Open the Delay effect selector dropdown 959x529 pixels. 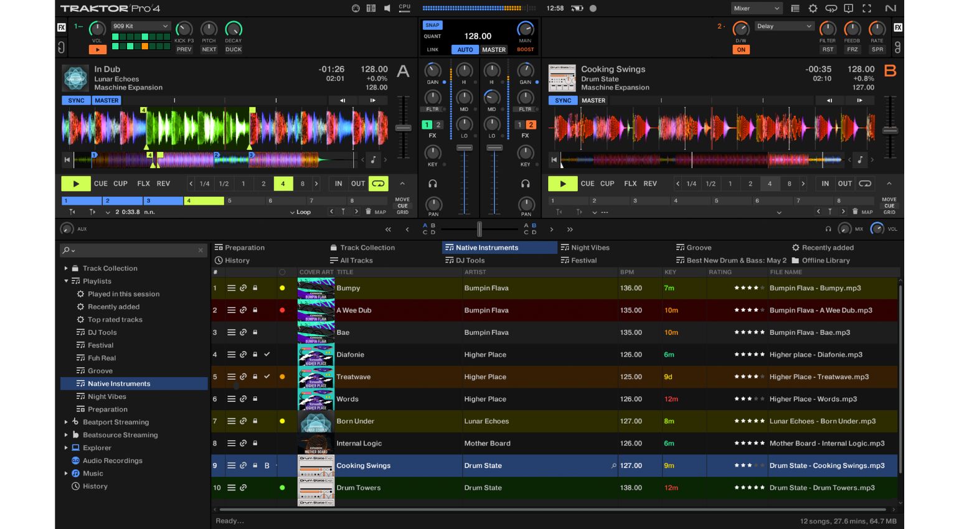(784, 26)
